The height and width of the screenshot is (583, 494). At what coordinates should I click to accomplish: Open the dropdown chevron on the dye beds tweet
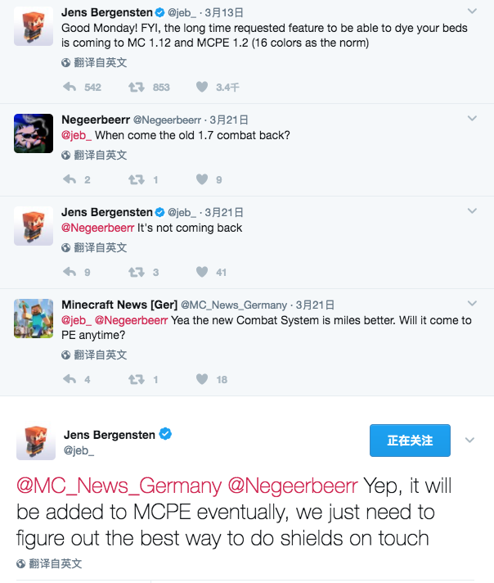click(472, 11)
